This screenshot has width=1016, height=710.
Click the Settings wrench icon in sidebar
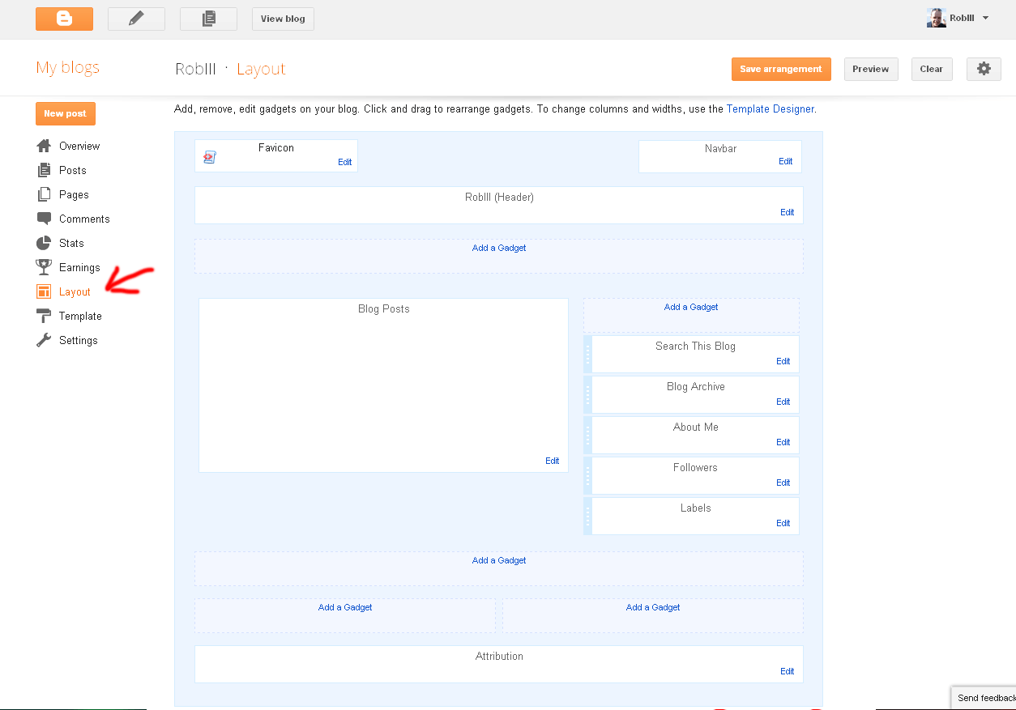click(x=44, y=340)
